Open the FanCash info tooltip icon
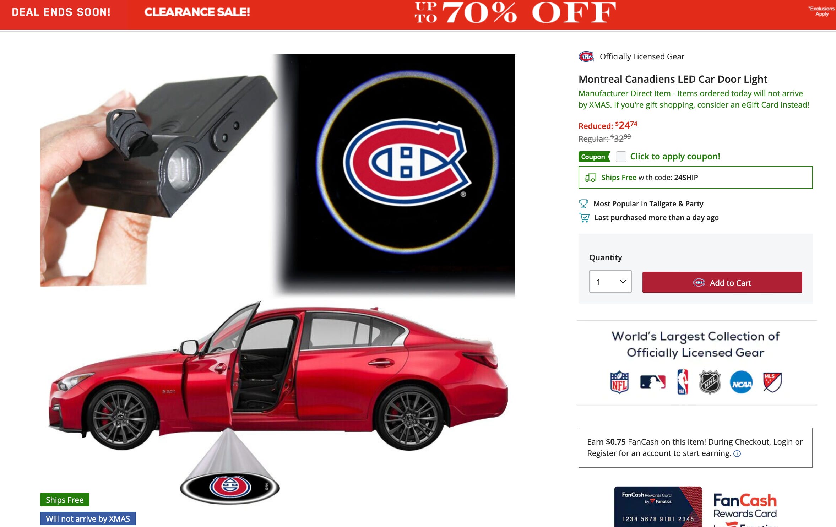 [737, 454]
